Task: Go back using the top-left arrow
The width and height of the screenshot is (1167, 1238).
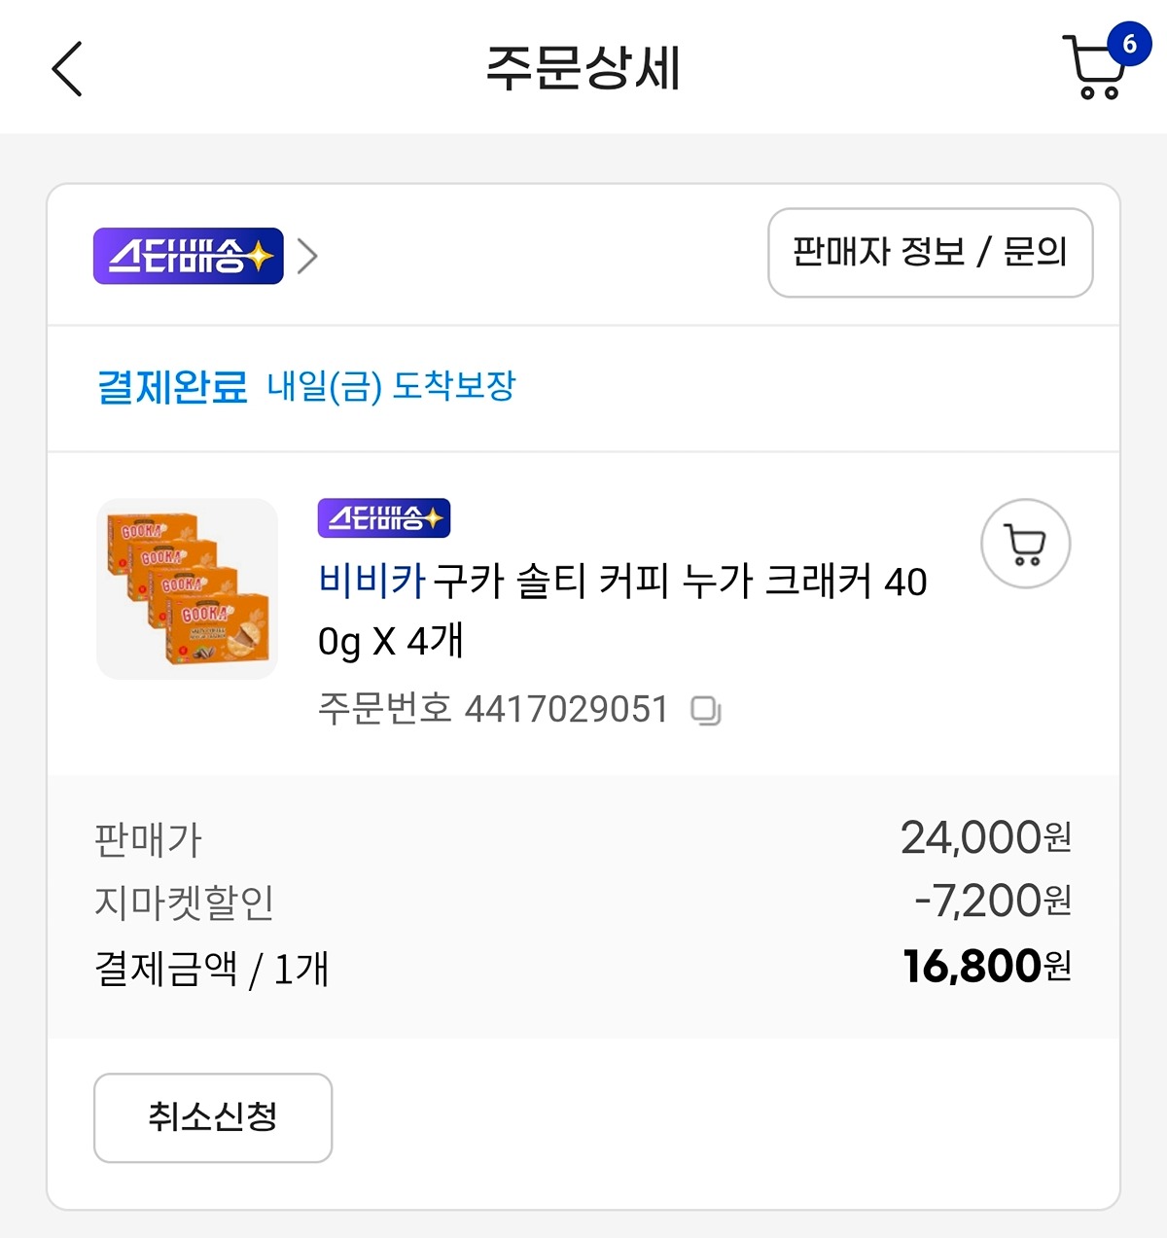Action: coord(67,69)
